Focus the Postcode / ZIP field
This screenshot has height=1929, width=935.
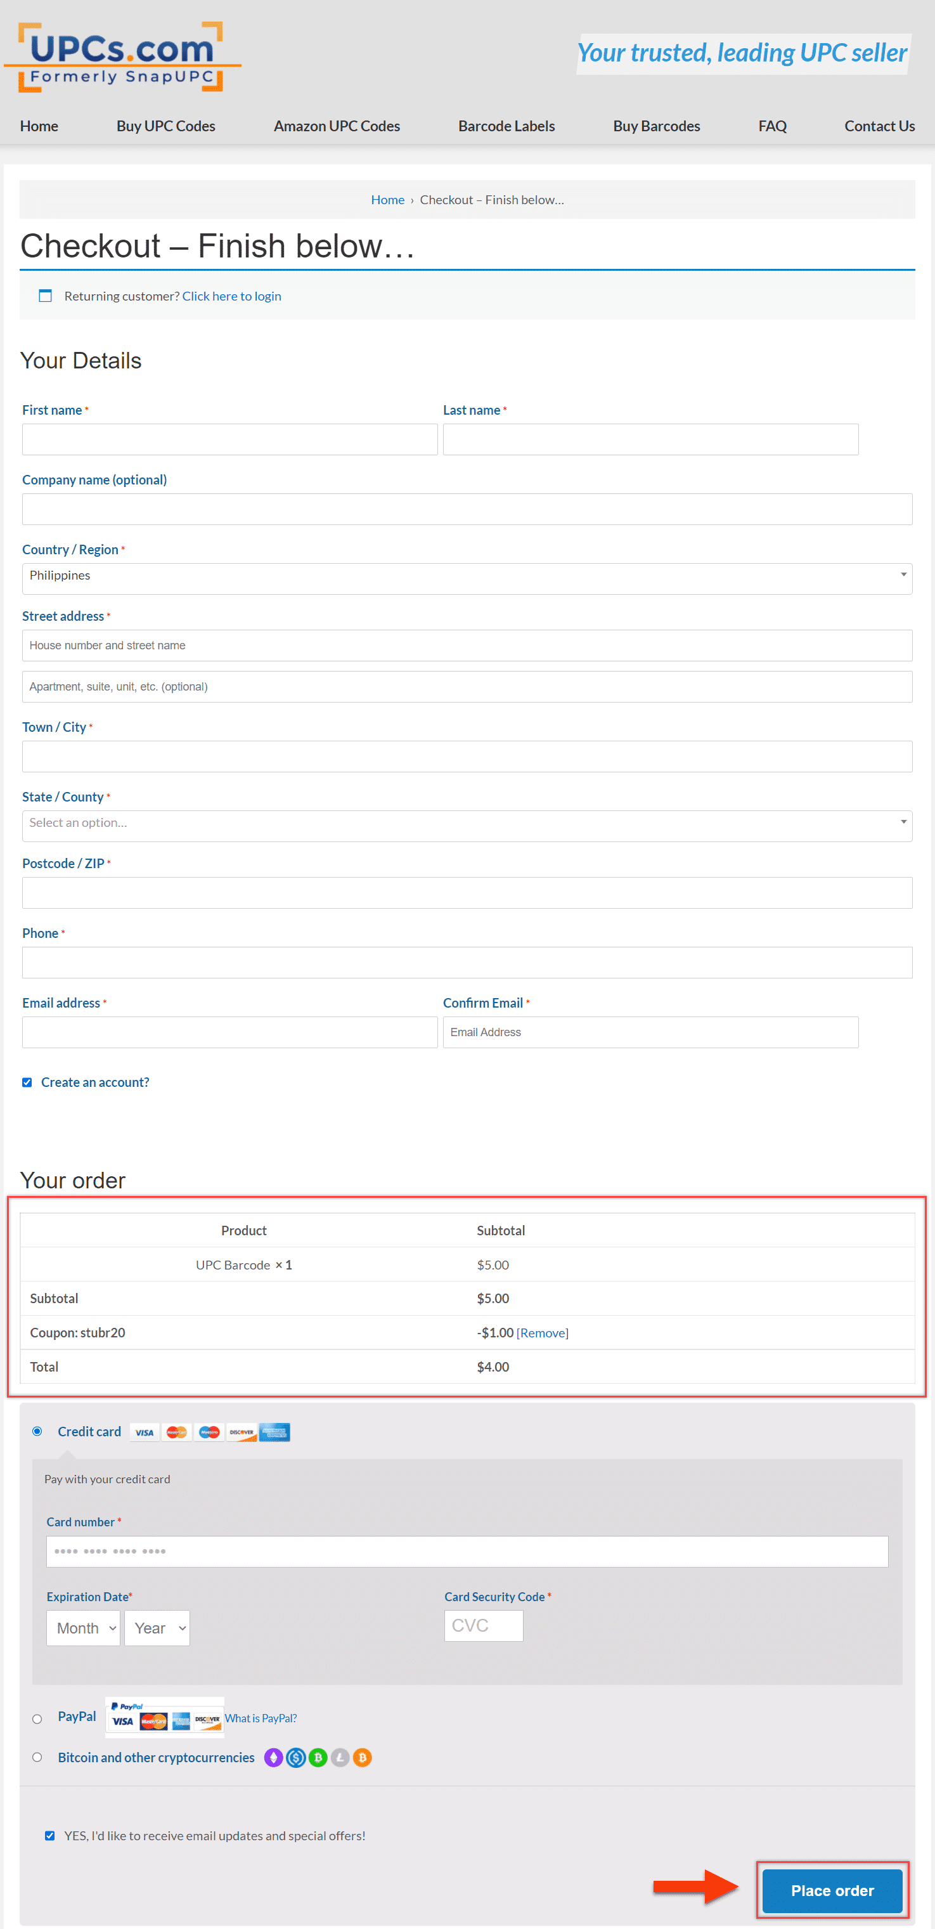click(467, 893)
